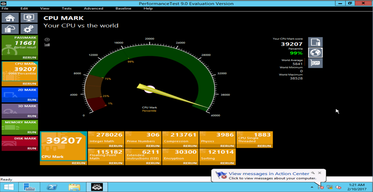Close the Action Center notification balloon
Image resolution: width=373 pixels, height=192 pixels.
point(320,173)
